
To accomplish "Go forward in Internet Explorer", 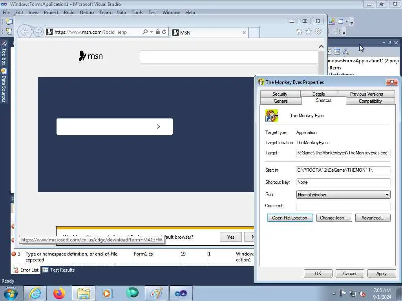I will tap(38, 32).
